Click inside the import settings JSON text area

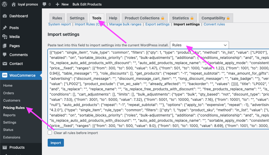point(158,89)
